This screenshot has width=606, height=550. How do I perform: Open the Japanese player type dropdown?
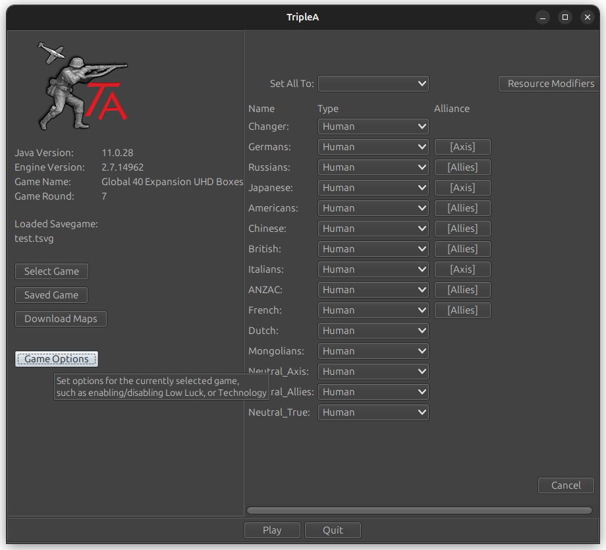[373, 187]
